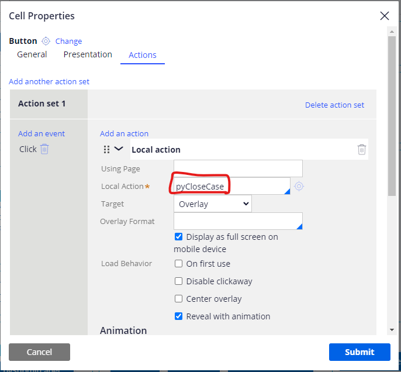Delete the Click event with its trash icon
The height and width of the screenshot is (372, 401).
pyautogui.click(x=44, y=149)
